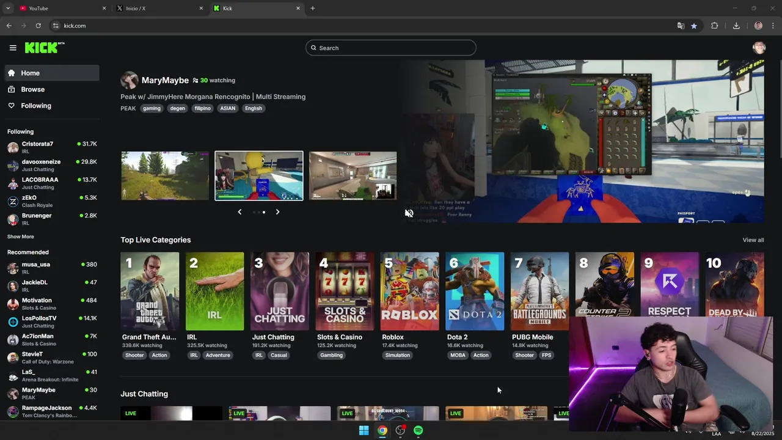Open the profile avatar menu

coord(759,48)
